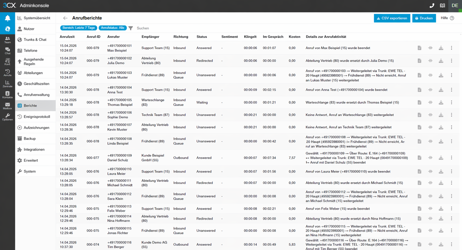The width and height of the screenshot is (462, 250).
Task: Click the CSV exportieren button
Action: (392, 18)
